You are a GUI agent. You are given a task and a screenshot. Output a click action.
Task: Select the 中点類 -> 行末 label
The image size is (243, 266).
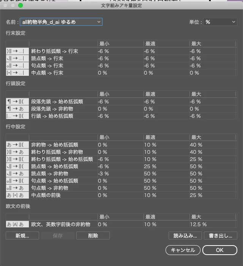tap(47, 73)
